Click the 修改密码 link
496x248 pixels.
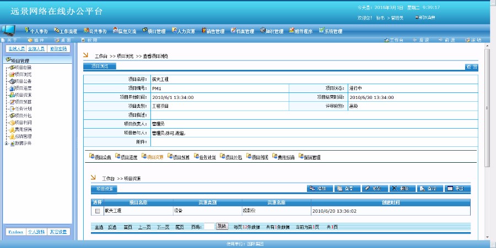click(x=58, y=48)
